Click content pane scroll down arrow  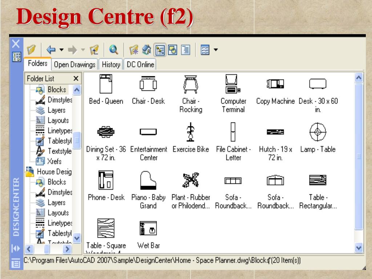point(359,248)
